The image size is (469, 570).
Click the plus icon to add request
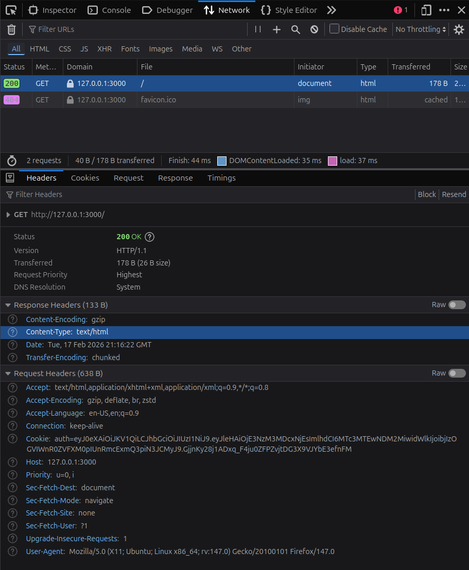276,29
